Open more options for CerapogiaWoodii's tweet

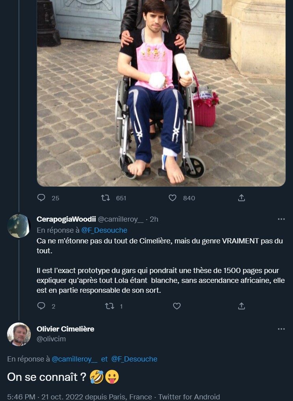[x=281, y=219]
